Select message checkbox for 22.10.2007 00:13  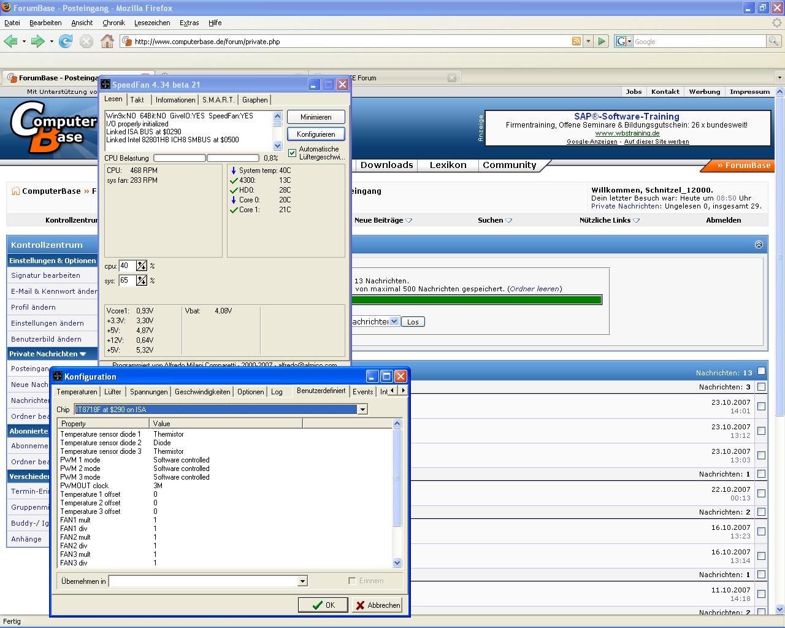(761, 494)
